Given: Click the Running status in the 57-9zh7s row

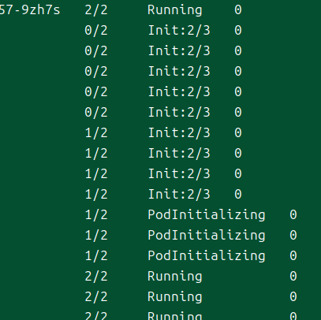Looking at the screenshot, I should 175,10.
